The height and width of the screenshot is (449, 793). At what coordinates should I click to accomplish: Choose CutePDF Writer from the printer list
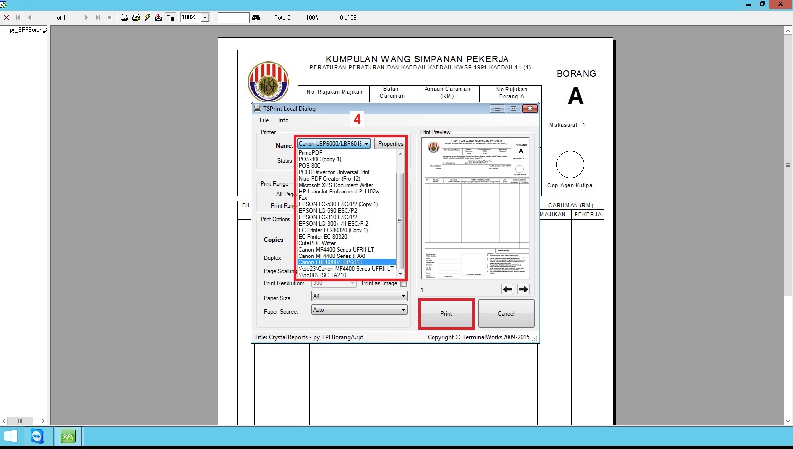tap(317, 243)
